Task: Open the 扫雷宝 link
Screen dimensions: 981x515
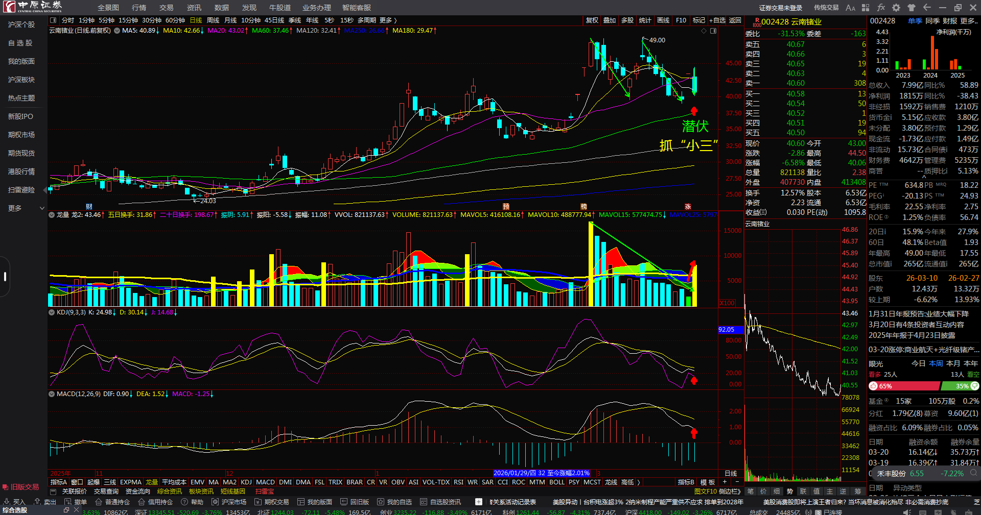Action: [265, 492]
